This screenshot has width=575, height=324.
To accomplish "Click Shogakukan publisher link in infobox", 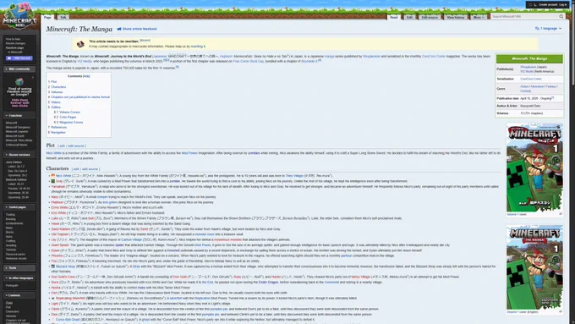I will point(528,67).
